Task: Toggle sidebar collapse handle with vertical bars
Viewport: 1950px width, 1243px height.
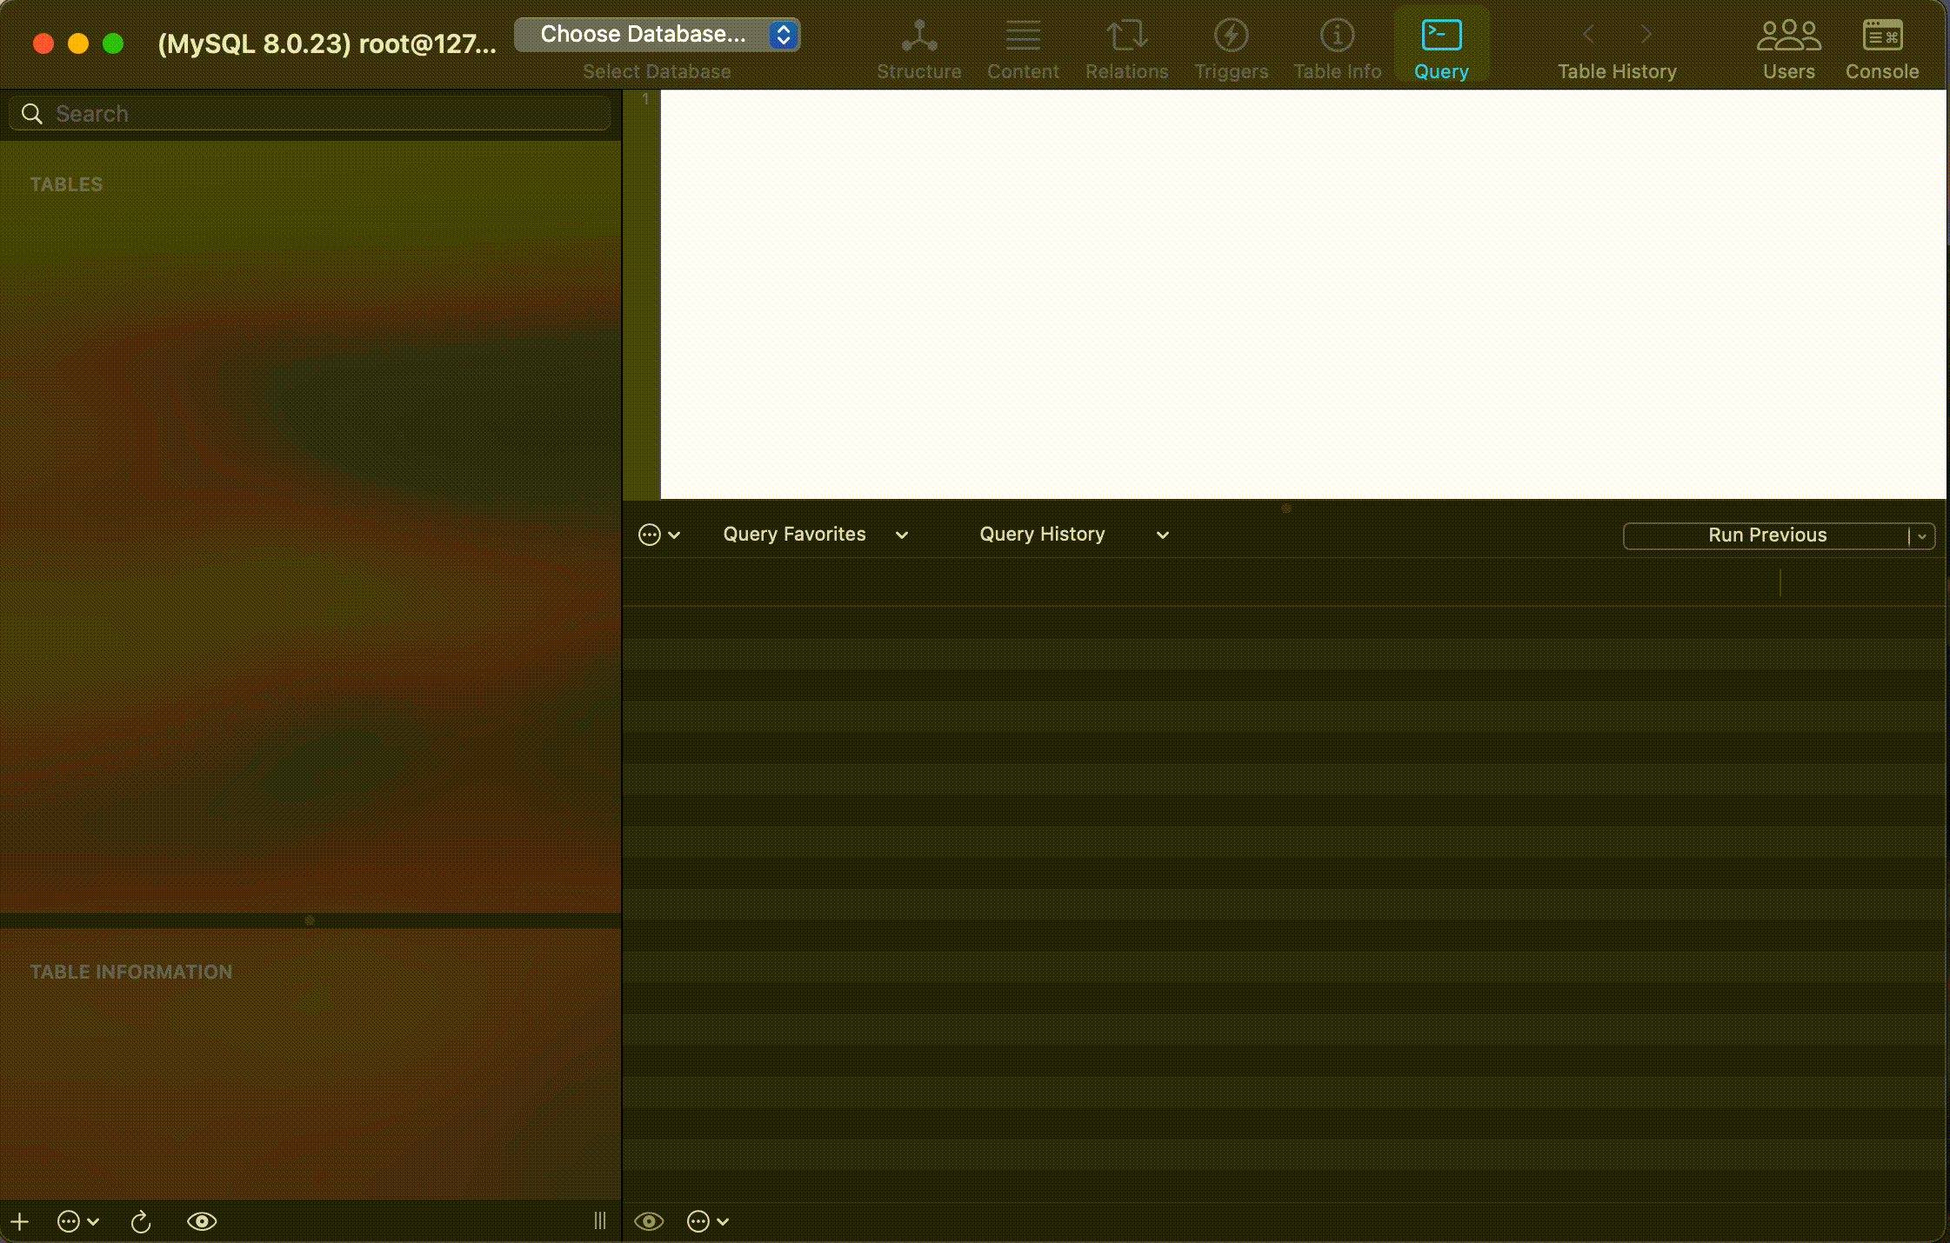Action: click(x=600, y=1222)
